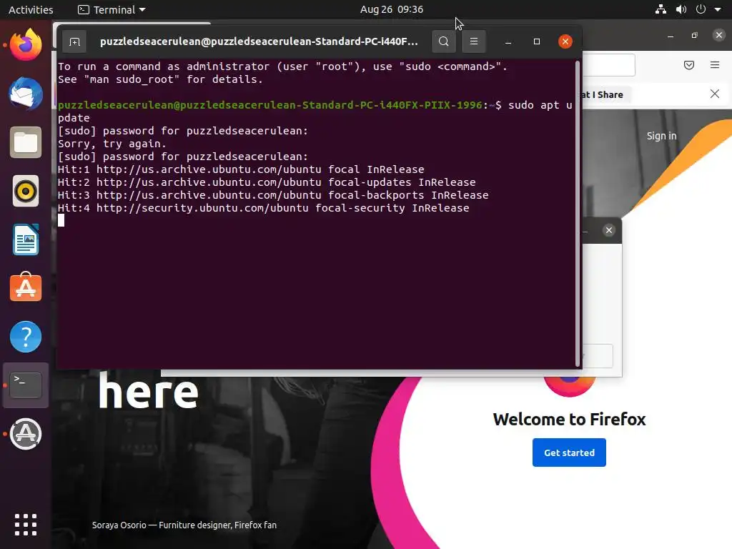Click the 'Sorry, try again.' text
This screenshot has height=549, width=732.
[x=112, y=144]
